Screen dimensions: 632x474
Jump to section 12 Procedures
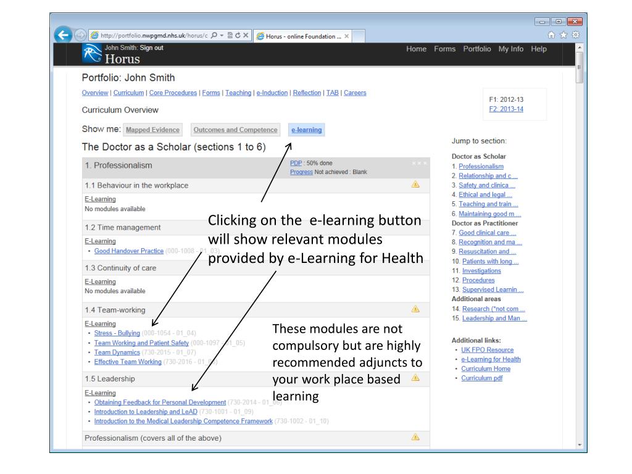(478, 280)
